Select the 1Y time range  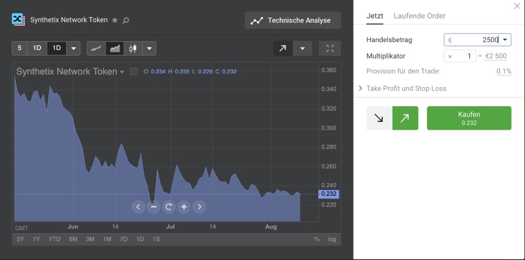(x=36, y=239)
